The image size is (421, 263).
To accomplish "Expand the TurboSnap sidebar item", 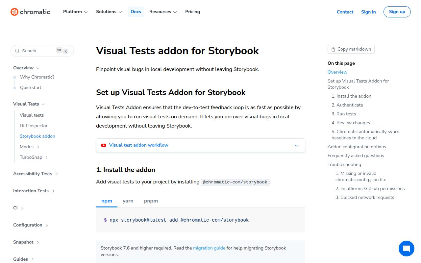I will click(x=34, y=157).
